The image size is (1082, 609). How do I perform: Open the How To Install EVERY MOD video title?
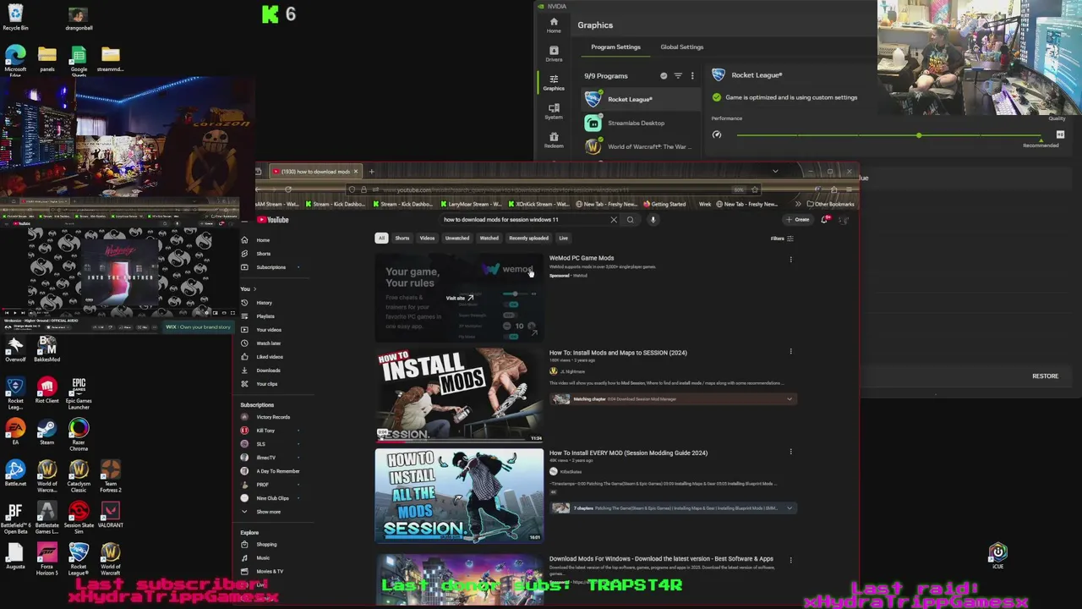628,453
